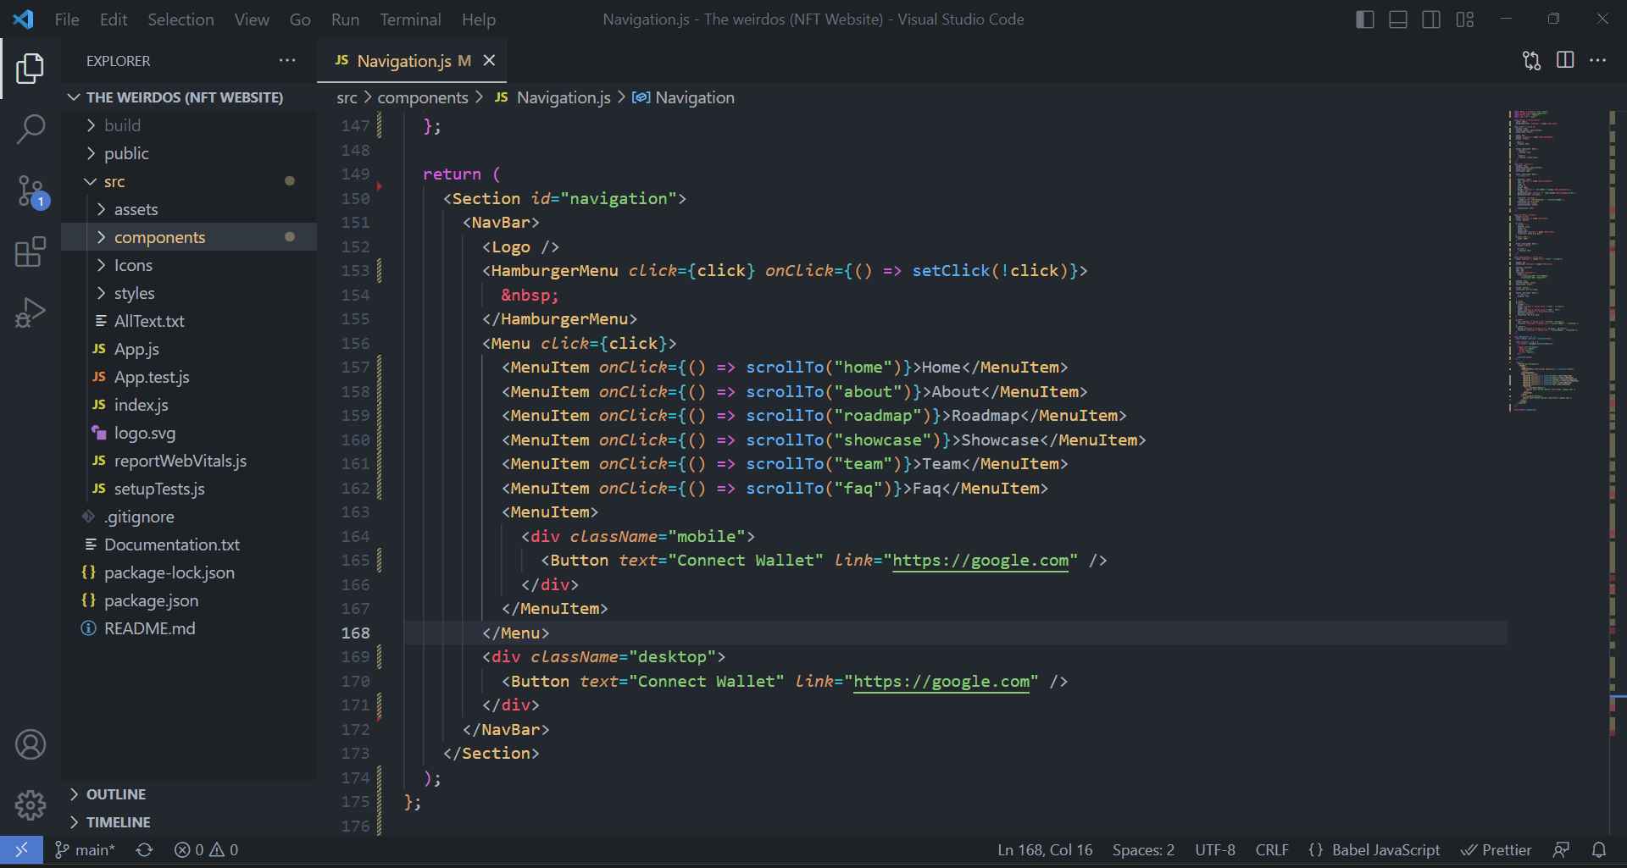Toggle the bottom Panel
Screen dimensions: 1627x868
tap(1398, 19)
